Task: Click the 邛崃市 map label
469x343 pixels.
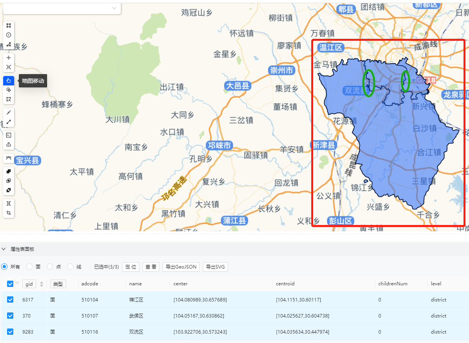Action: click(219, 145)
